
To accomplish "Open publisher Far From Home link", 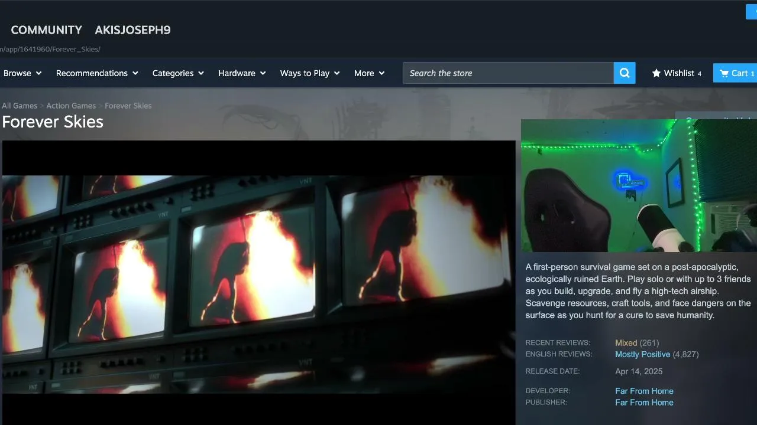I will pyautogui.click(x=644, y=403).
